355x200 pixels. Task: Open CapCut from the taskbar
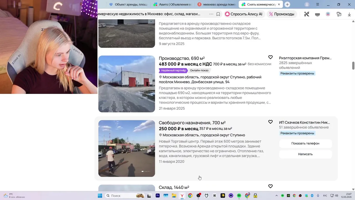click(x=215, y=196)
